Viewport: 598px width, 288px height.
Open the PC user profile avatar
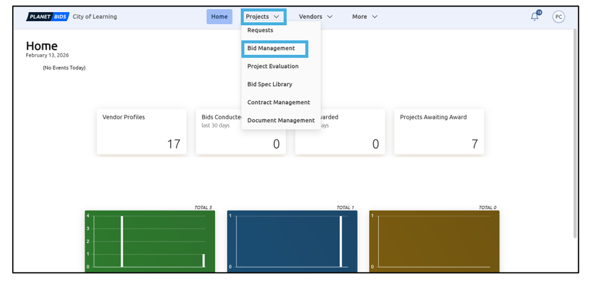[x=559, y=17]
